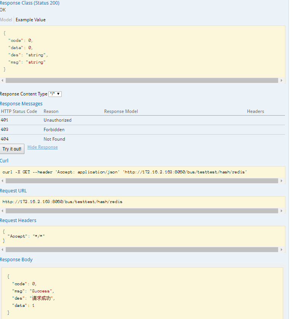Click the Response Class (Status 200) heading

[x=30, y=3]
